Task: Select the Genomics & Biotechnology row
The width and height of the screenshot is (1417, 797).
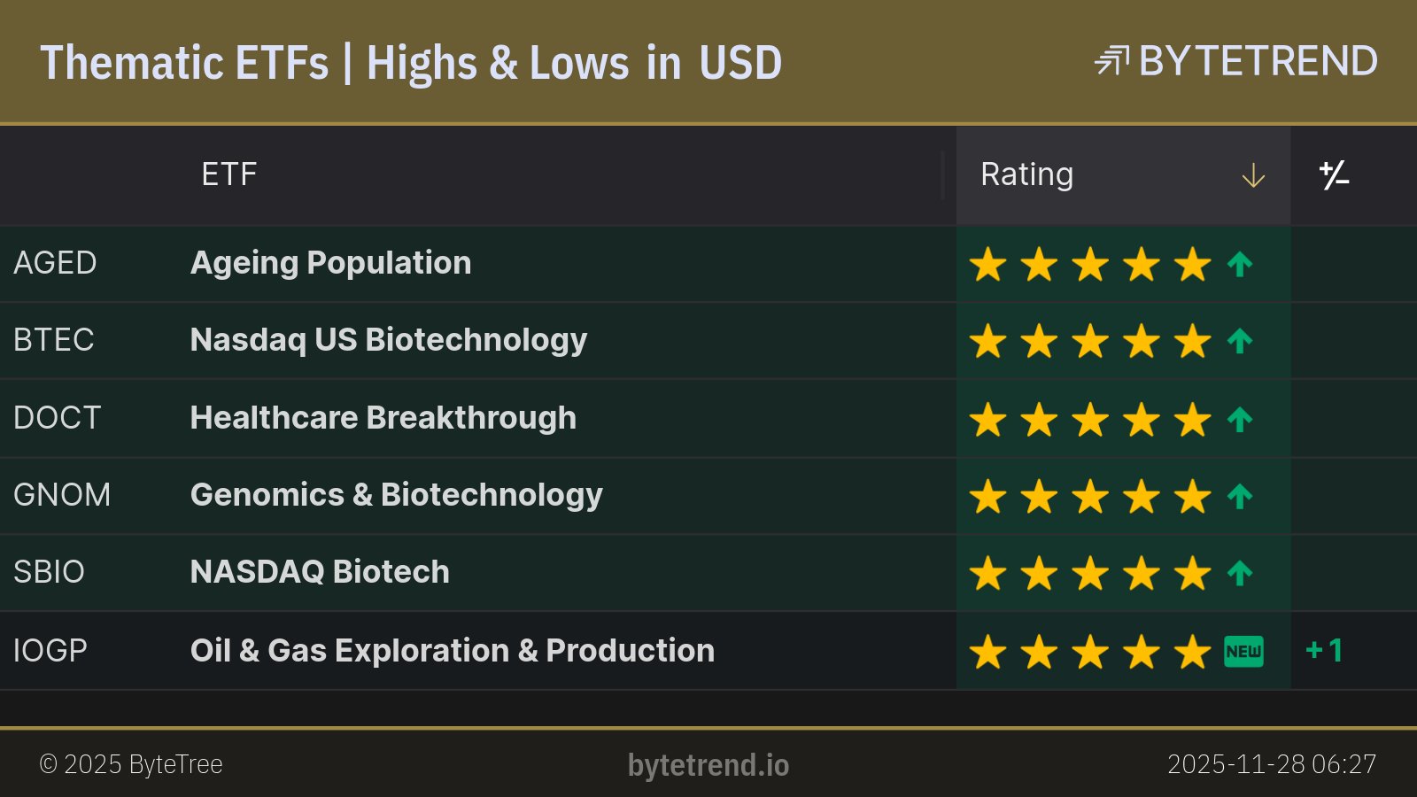Action: tap(396, 495)
